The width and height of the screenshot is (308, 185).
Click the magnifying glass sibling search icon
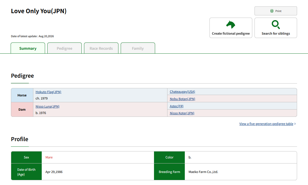click(276, 25)
